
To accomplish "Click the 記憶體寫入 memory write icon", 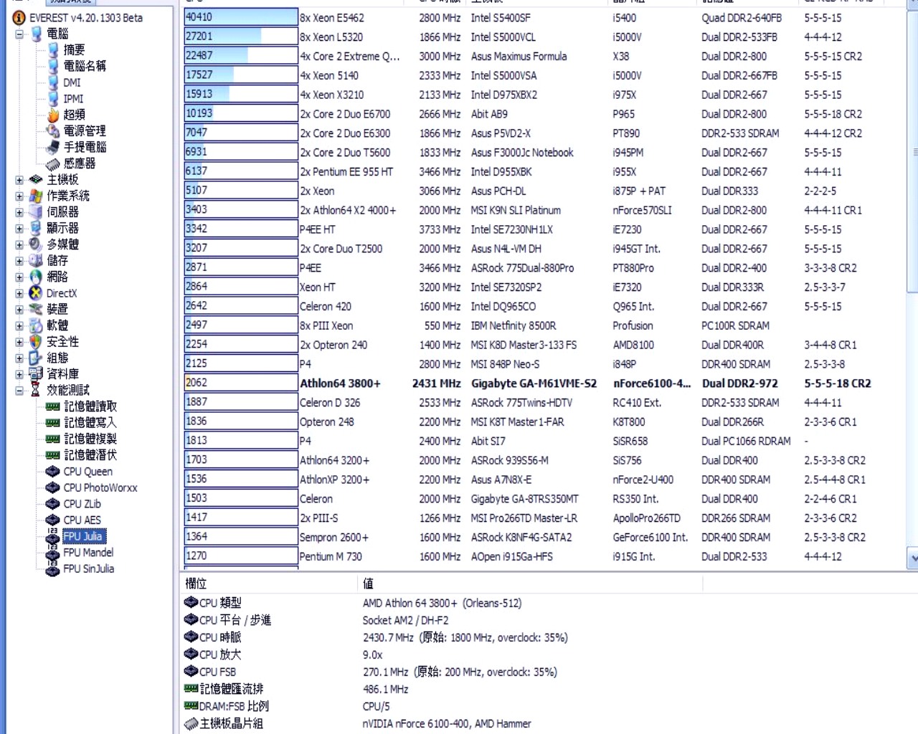I will click(53, 423).
